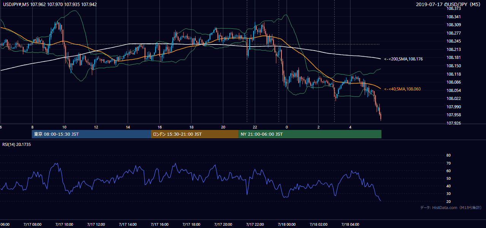The height and width of the screenshot is (228, 486).
Task: Click hour label 16 under price chart
Action: 160,127
